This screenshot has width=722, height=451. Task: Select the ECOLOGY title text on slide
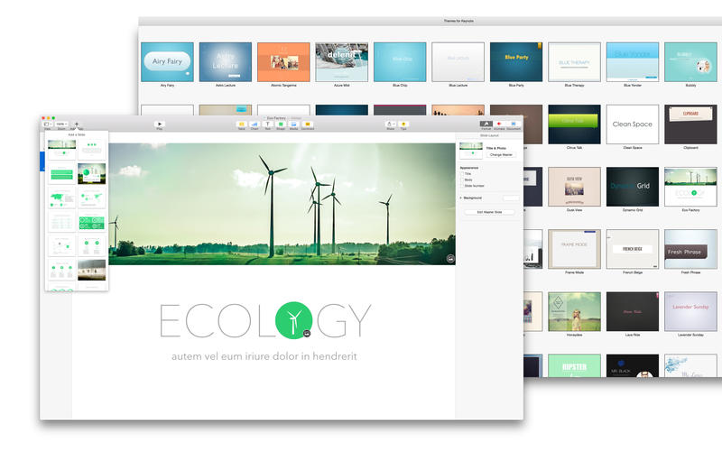click(265, 320)
